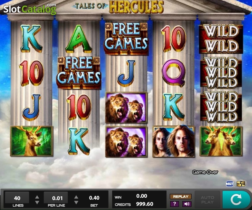This screenshot has width=252, height=210.
Task: Mute the game sound
Action: pyautogui.click(x=187, y=204)
